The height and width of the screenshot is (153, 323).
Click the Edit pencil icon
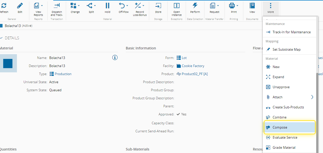coord(20,6)
